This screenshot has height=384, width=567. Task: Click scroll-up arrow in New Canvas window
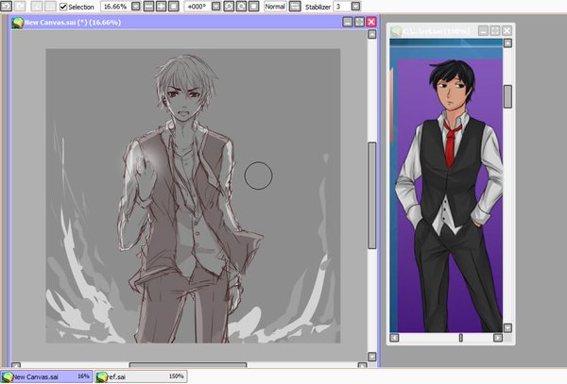click(x=371, y=34)
